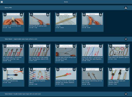
Task: Click 'Eye/ thimble splice in conventional' title
Action: click(12, 58)
